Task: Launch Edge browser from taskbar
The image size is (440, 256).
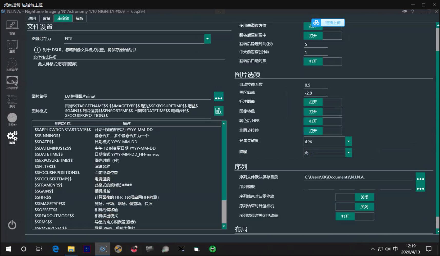Action: point(55,249)
